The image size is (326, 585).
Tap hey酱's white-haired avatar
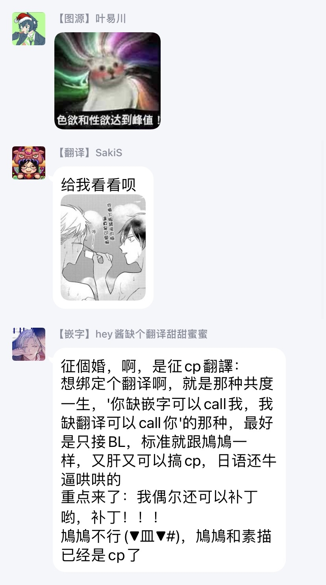tap(29, 344)
